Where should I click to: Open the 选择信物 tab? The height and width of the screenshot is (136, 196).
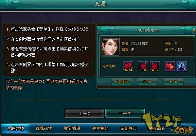[x=44, y=129]
